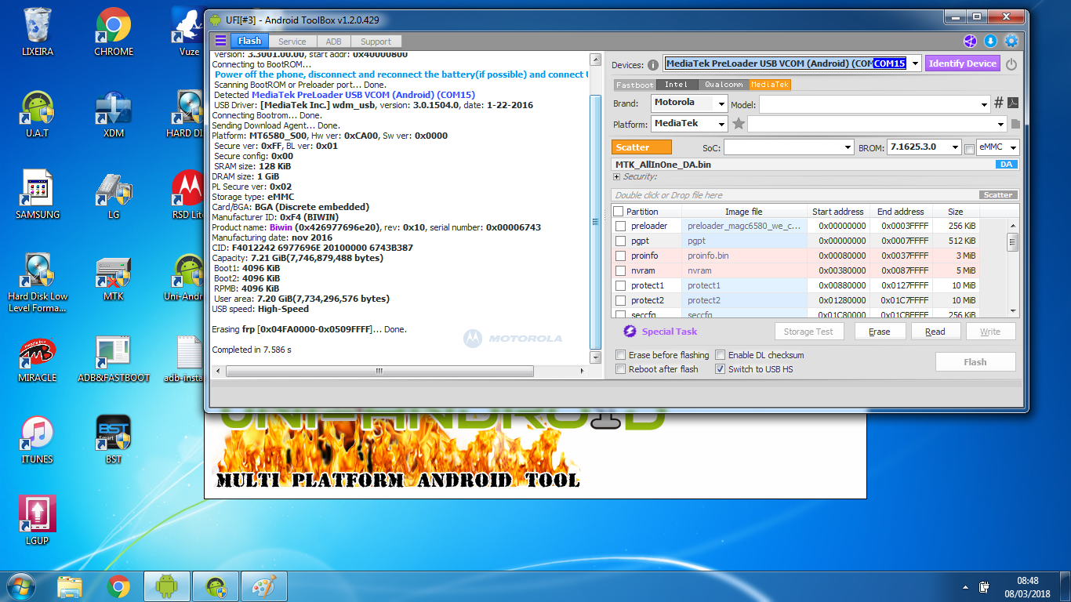Select the Qualcomm platform tab
The width and height of the screenshot is (1071, 602).
tap(723, 85)
